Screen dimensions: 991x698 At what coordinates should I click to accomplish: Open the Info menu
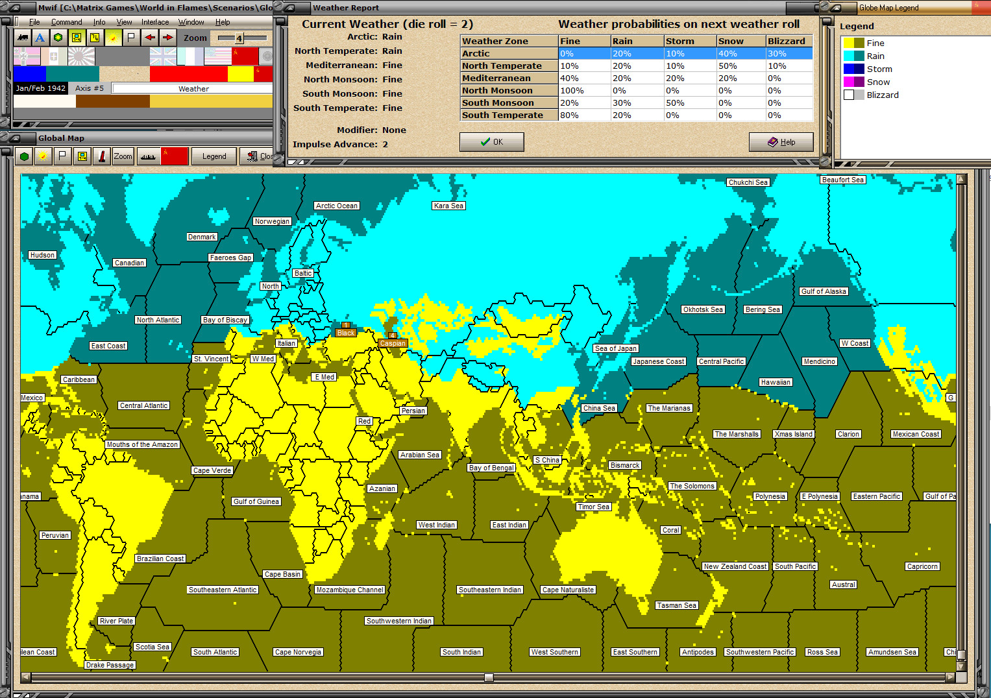coord(99,22)
